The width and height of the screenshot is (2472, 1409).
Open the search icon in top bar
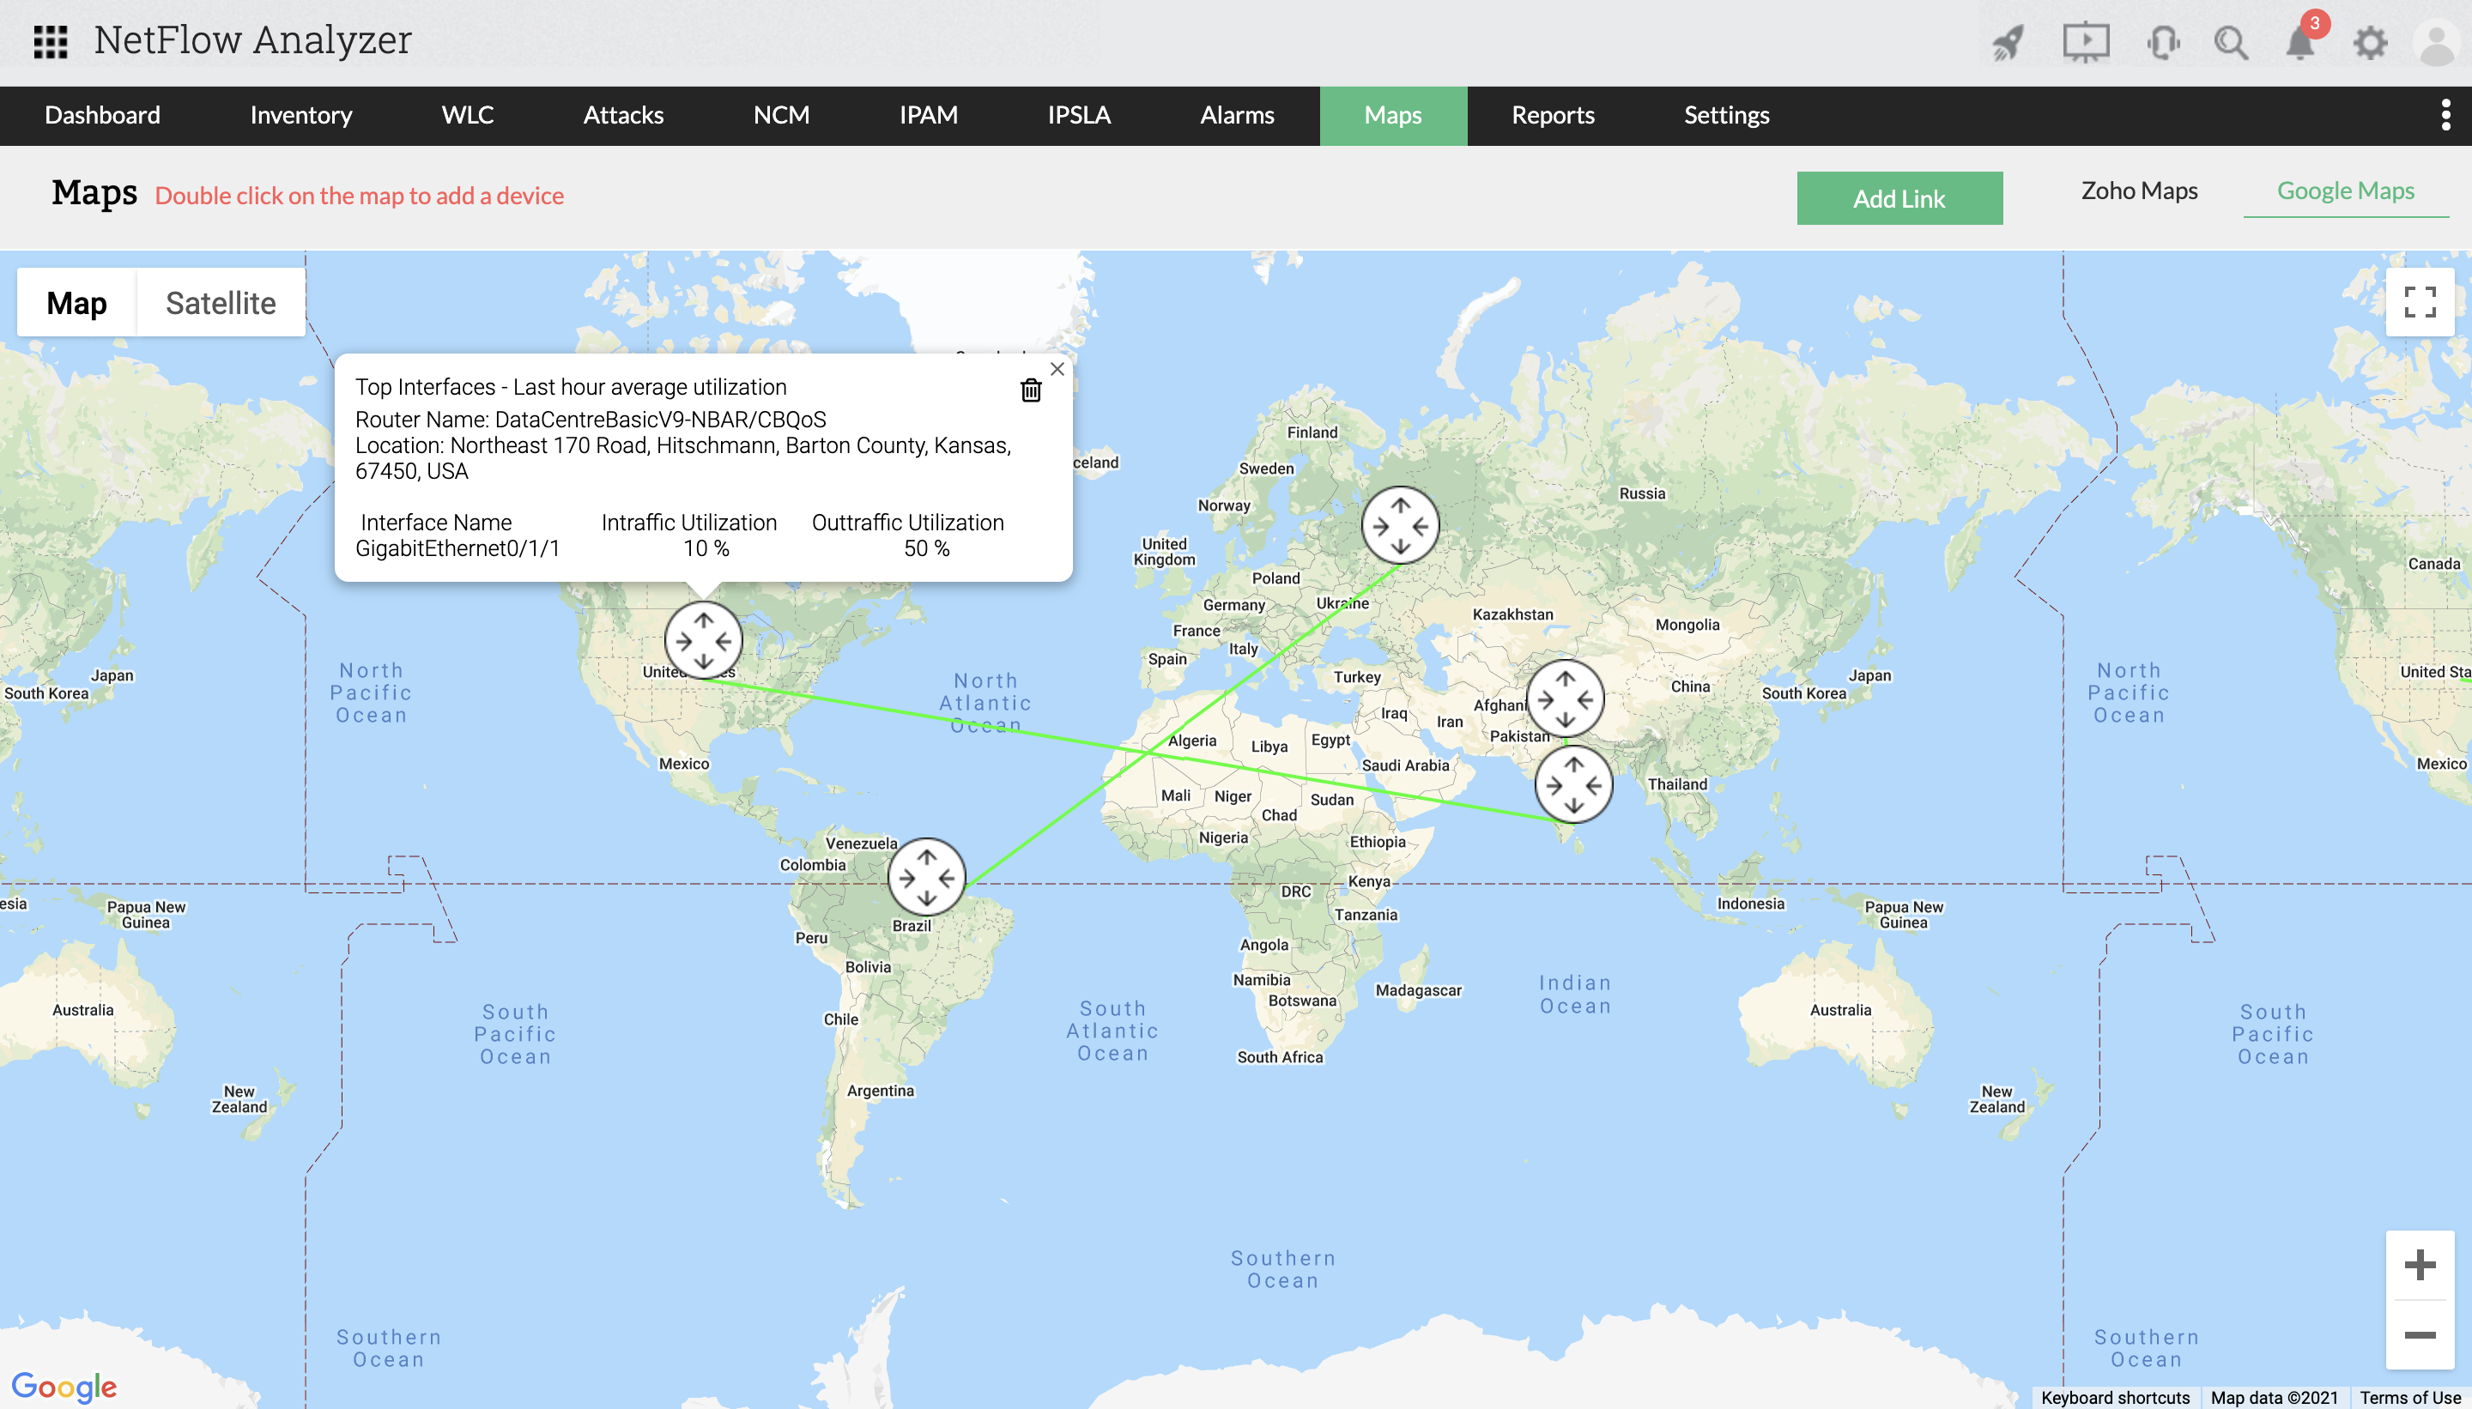coord(2231,44)
